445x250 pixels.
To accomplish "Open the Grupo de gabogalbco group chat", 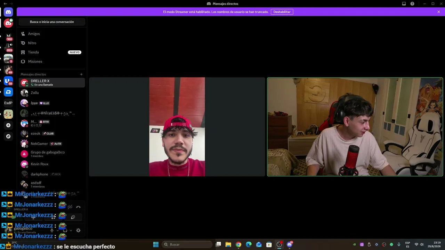I will (52, 154).
